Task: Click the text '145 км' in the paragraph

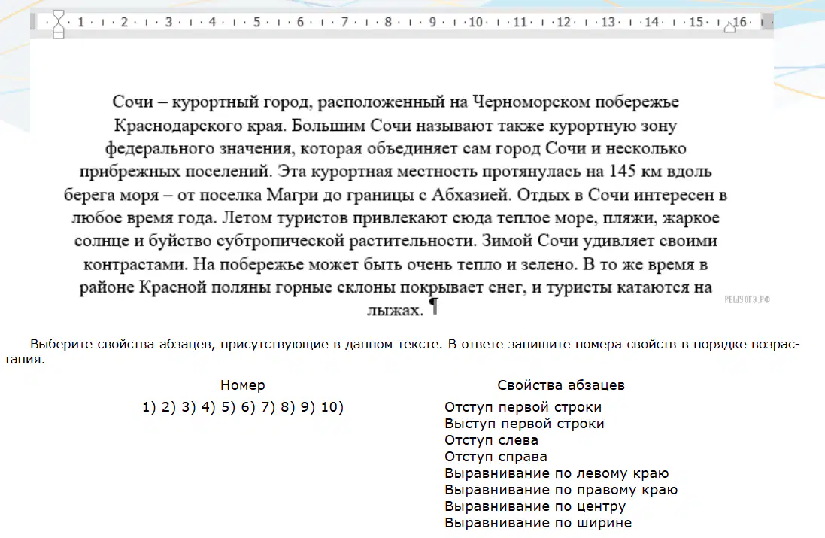Action: (635, 171)
